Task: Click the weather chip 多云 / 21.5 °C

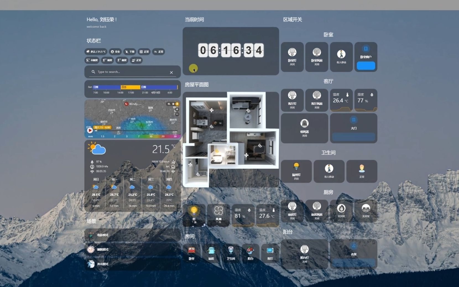Action: 96,52
